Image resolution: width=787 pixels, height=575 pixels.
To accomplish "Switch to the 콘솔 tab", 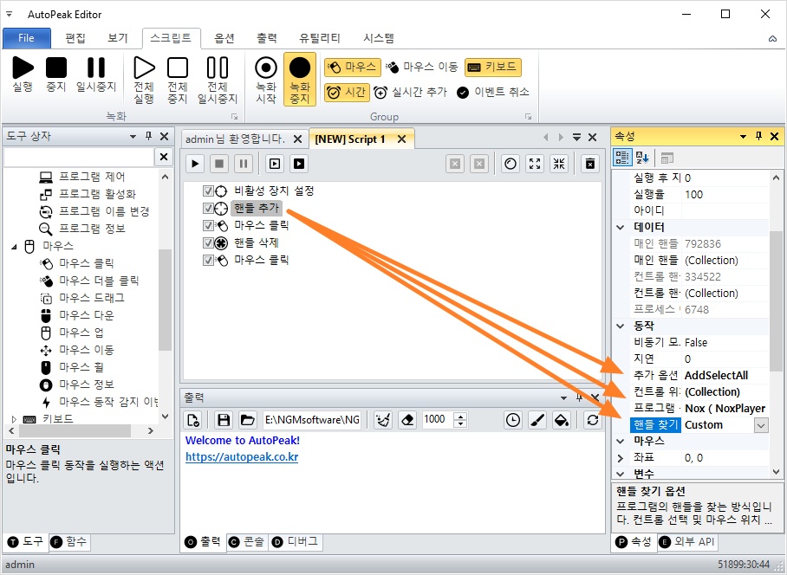I will click(x=247, y=542).
